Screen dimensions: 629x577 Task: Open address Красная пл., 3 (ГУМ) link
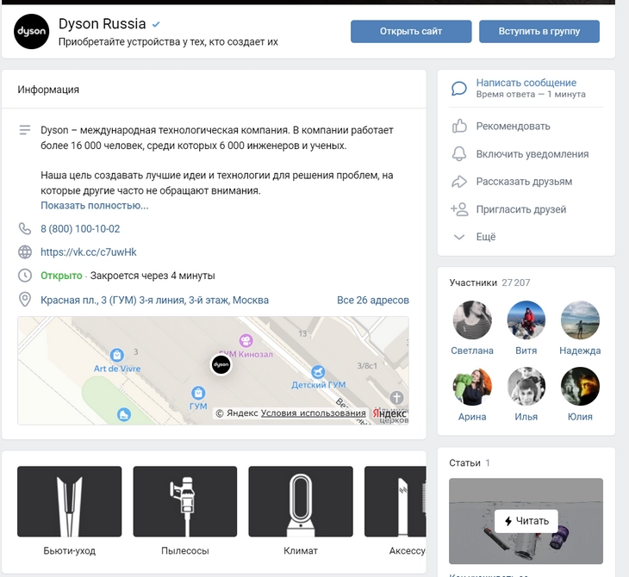point(154,301)
